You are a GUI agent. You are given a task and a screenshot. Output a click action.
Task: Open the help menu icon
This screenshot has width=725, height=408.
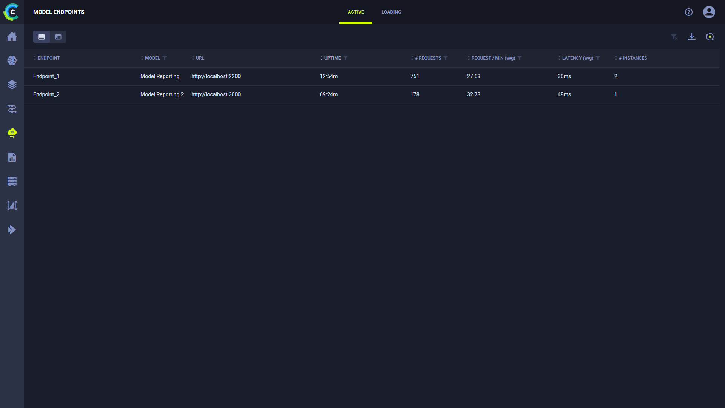(688, 12)
